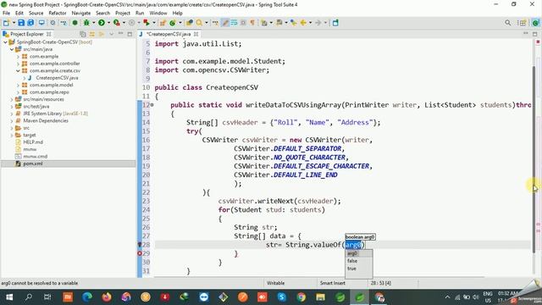Minimize the Project Explorer panel

coord(120,34)
